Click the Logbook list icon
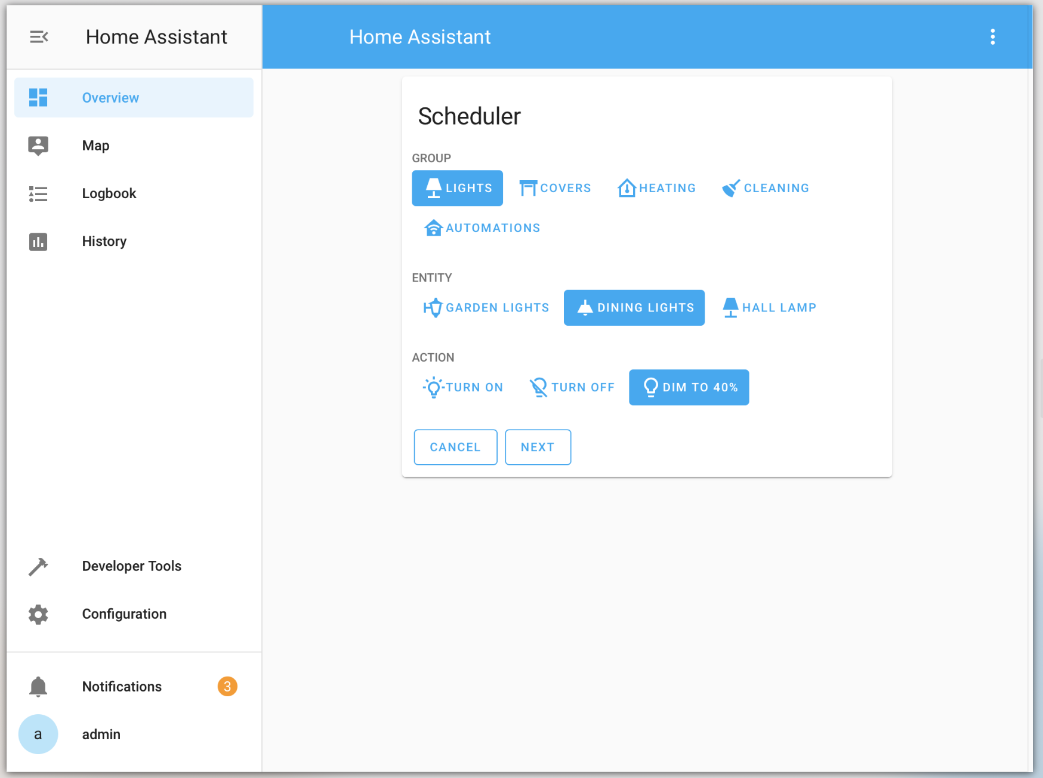 click(x=38, y=194)
